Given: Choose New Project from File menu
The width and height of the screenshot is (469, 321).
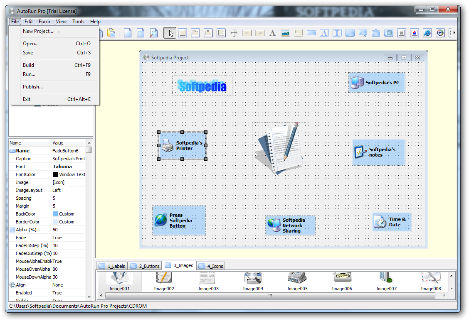Looking at the screenshot, I should point(54,31).
